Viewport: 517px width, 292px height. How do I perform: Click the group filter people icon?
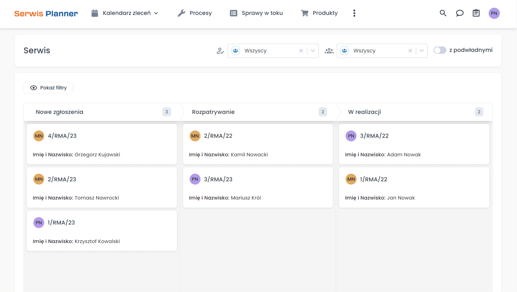[x=329, y=51]
